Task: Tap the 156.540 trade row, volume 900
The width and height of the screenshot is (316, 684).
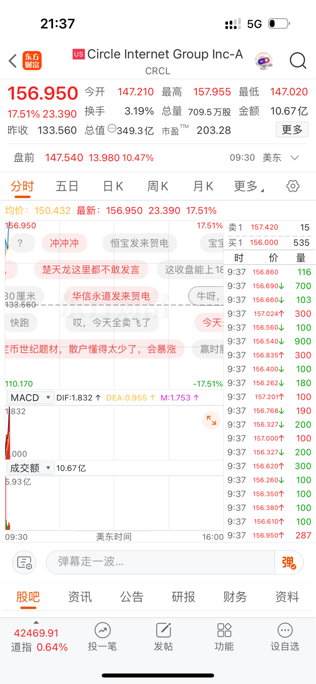Action: click(269, 341)
